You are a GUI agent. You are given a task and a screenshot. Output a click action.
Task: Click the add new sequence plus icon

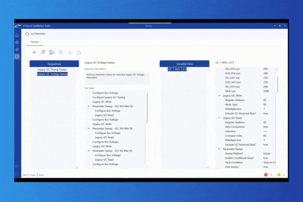tap(34, 52)
